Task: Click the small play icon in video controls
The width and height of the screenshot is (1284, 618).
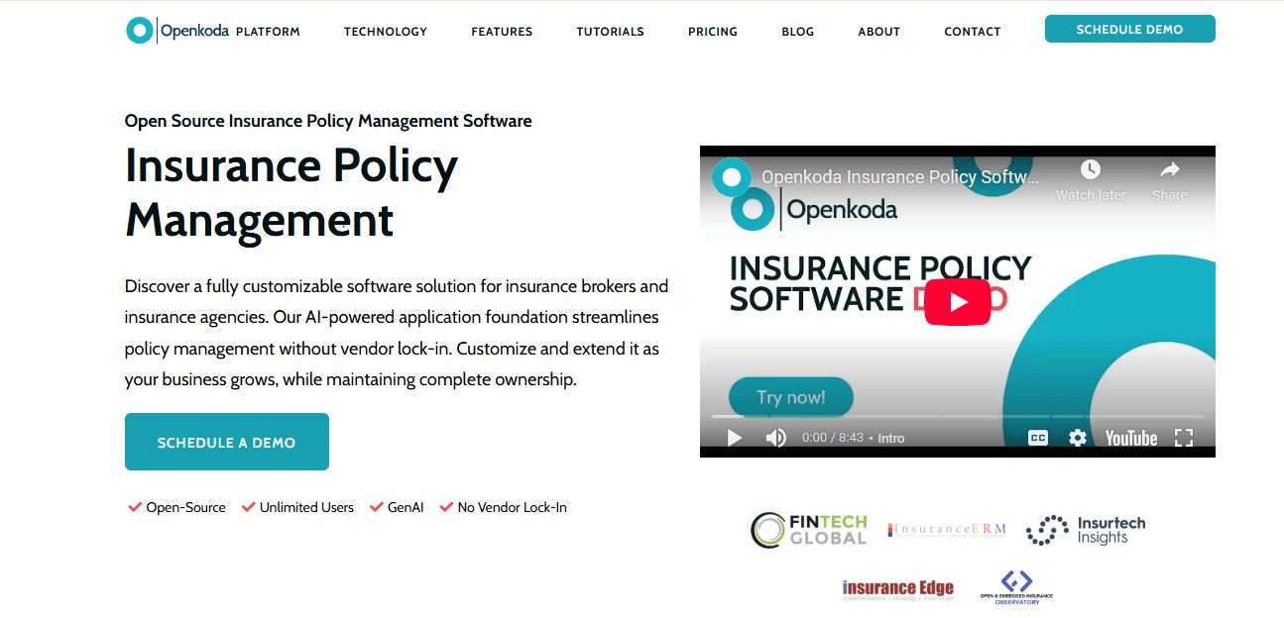Action: (x=735, y=438)
